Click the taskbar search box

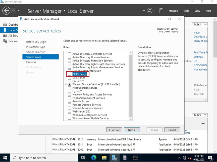coord(44,158)
